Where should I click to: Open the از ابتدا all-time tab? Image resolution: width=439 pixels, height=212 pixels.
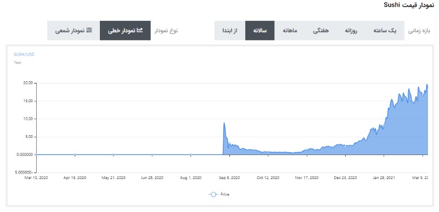(229, 31)
